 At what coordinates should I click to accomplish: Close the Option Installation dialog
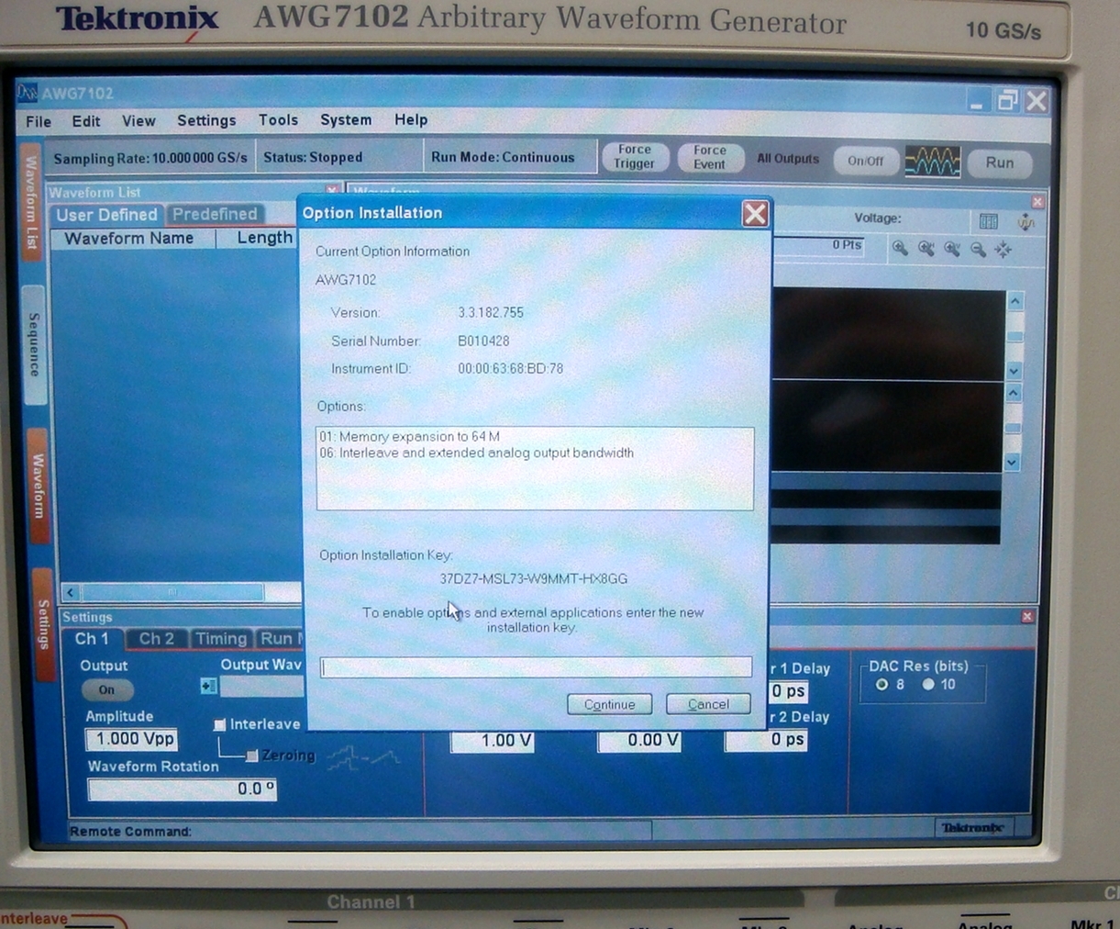pos(755,214)
